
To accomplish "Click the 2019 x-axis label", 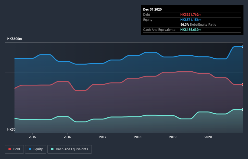I will point(173,137).
